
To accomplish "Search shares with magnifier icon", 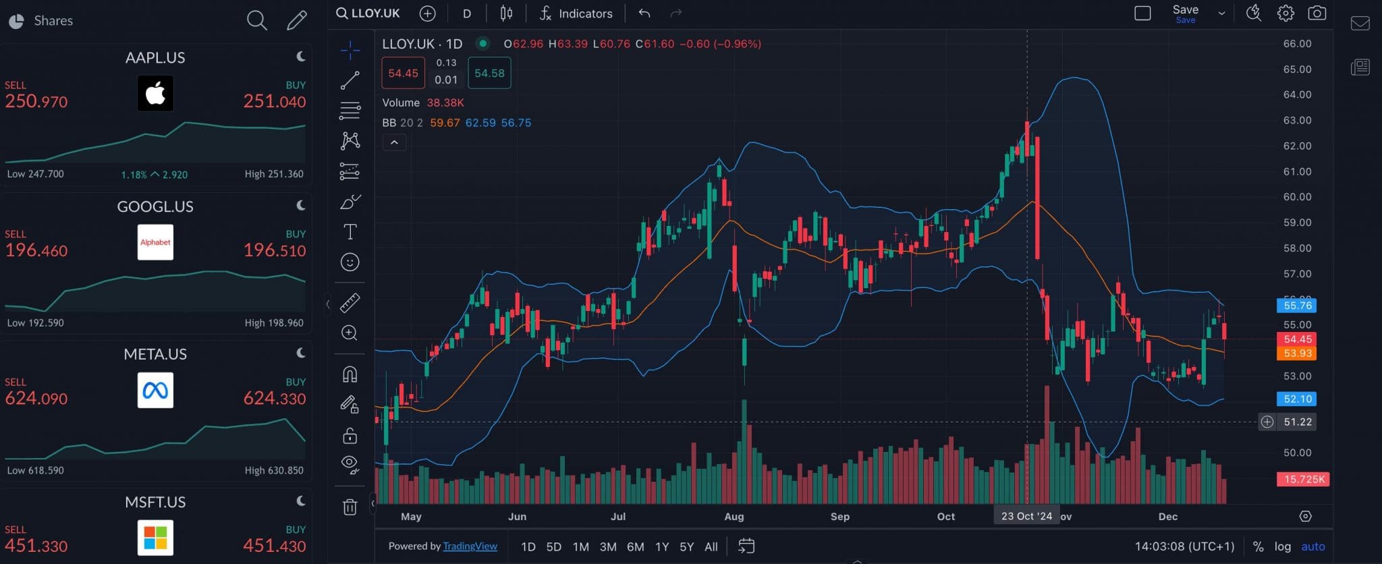I will pos(256,21).
